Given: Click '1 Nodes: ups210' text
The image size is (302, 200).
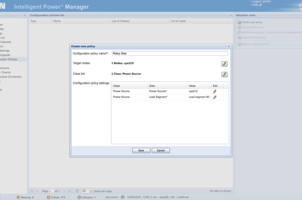Looking at the screenshot, I should tap(122, 63).
